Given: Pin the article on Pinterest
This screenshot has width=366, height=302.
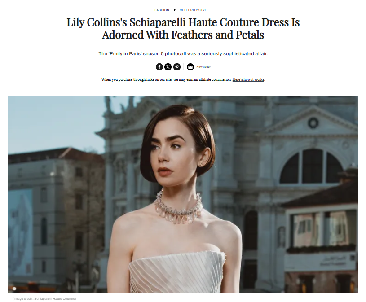Looking at the screenshot, I should tap(177, 67).
